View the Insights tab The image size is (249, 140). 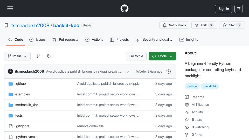(189, 39)
